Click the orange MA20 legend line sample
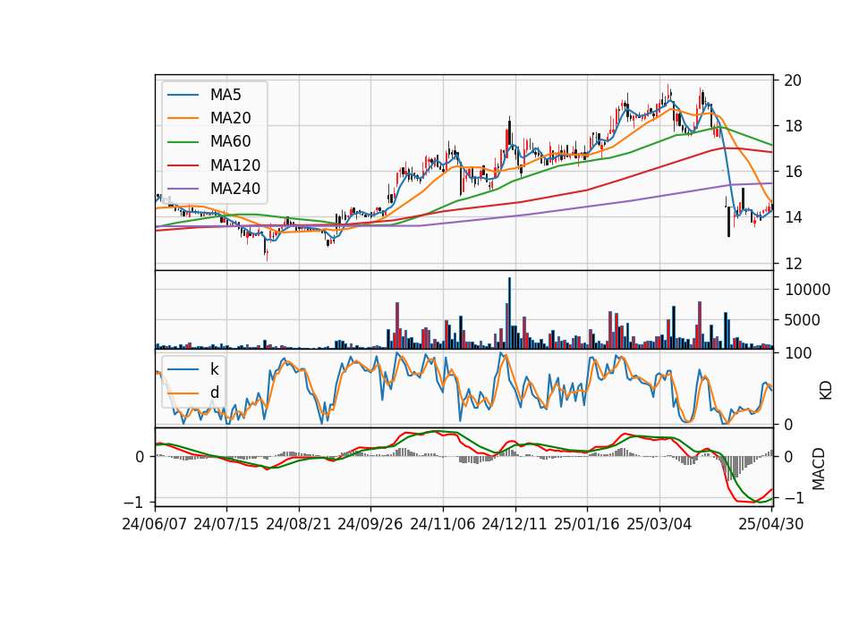This screenshot has height=617, width=859. [183, 118]
